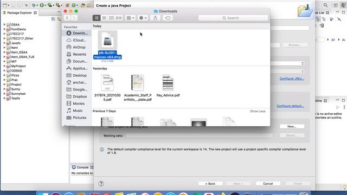Click the Configure default link
The height and width of the screenshot is (195, 347).
290,106
